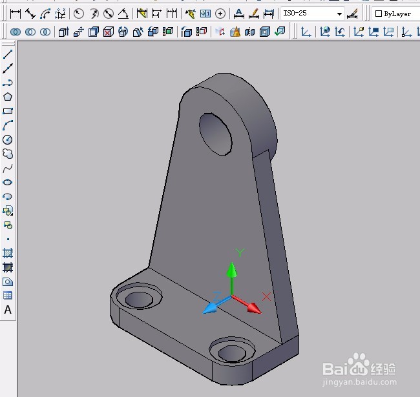Select the Gradient fill tool

coord(8,267)
